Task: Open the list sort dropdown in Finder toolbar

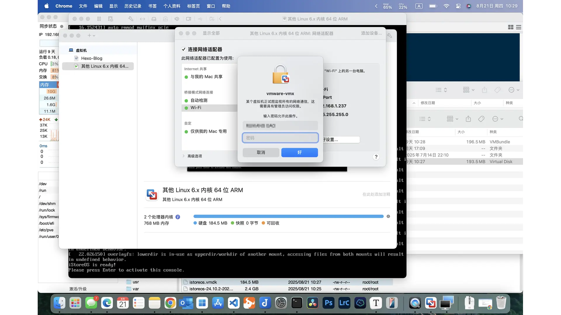Action: (425, 119)
